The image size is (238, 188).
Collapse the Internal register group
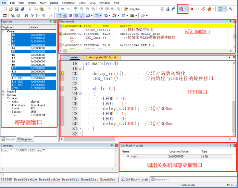coord(3,98)
